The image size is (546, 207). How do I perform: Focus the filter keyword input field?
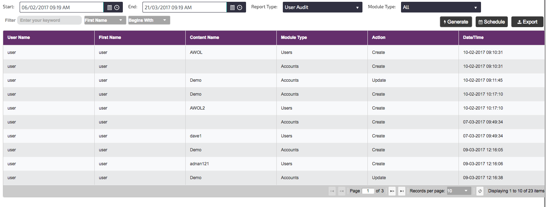coord(49,20)
